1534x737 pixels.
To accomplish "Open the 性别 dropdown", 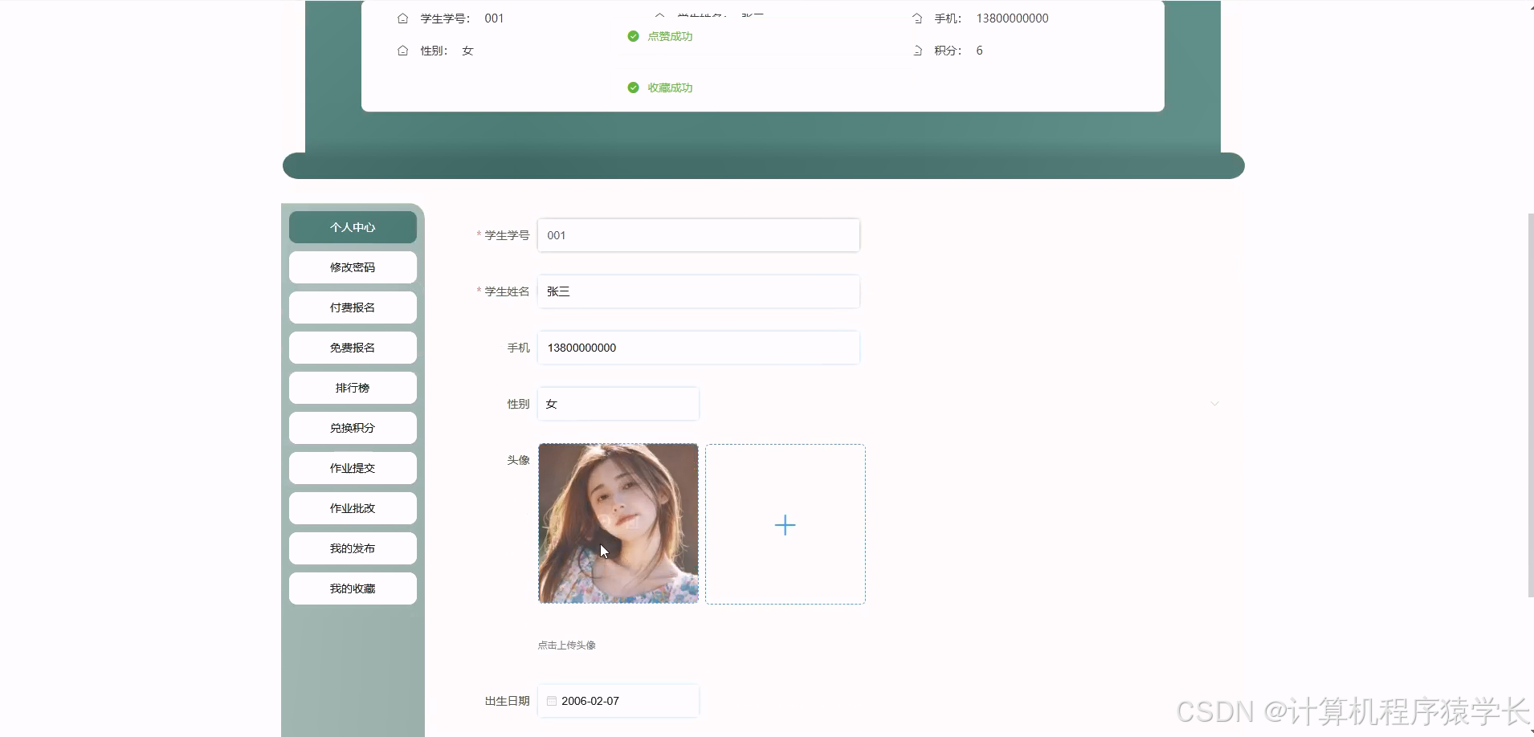I will (x=618, y=404).
